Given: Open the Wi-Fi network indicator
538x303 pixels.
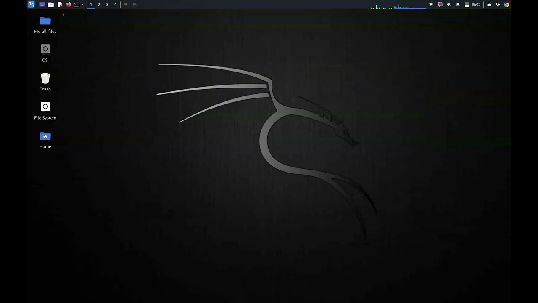Looking at the screenshot, I should [431, 5].
